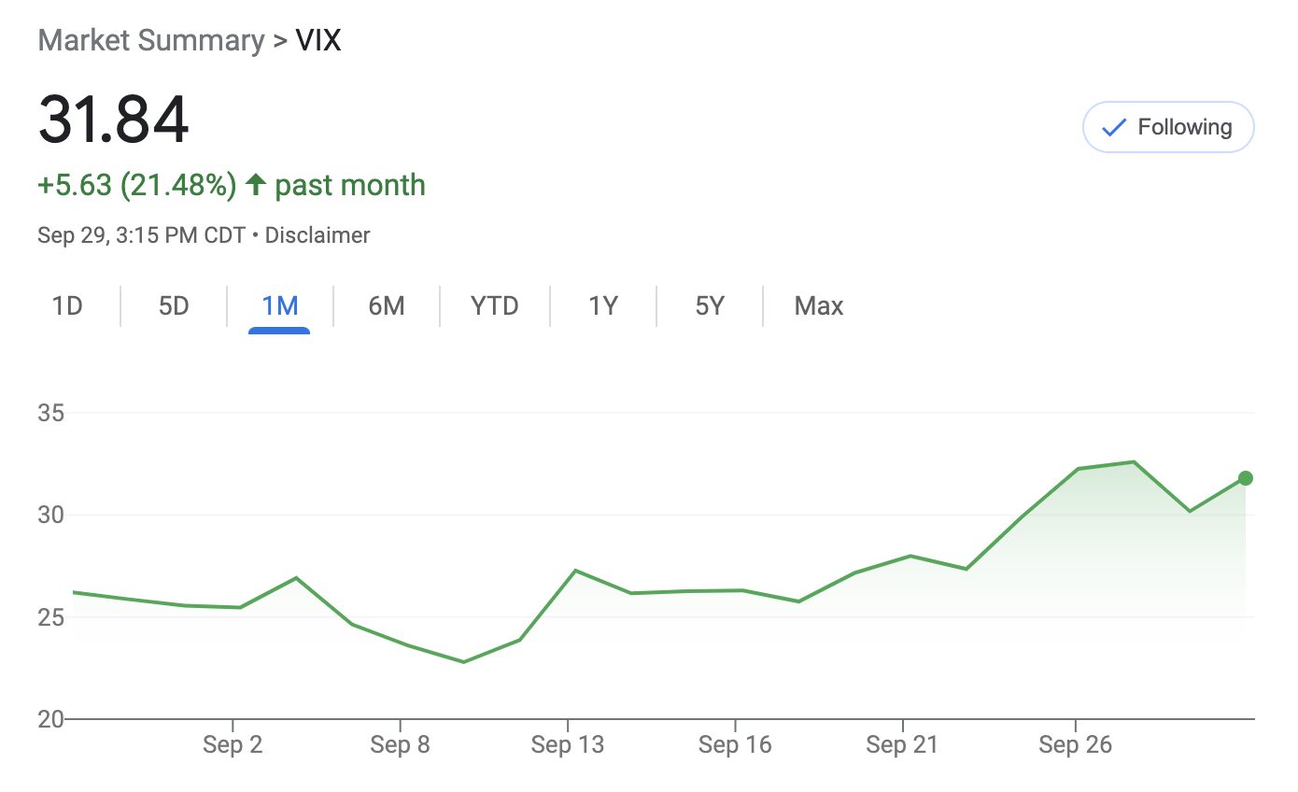This screenshot has height=792, width=1298.
Task: Switch to YTD chart view
Action: coord(494,306)
